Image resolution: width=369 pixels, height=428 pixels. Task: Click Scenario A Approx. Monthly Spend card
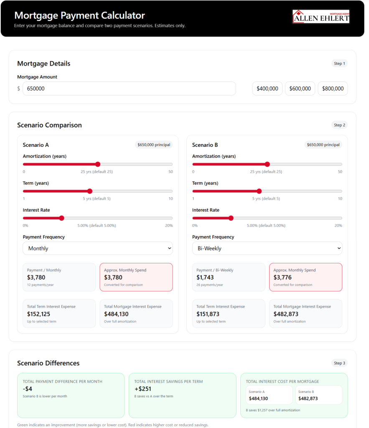coord(136,277)
